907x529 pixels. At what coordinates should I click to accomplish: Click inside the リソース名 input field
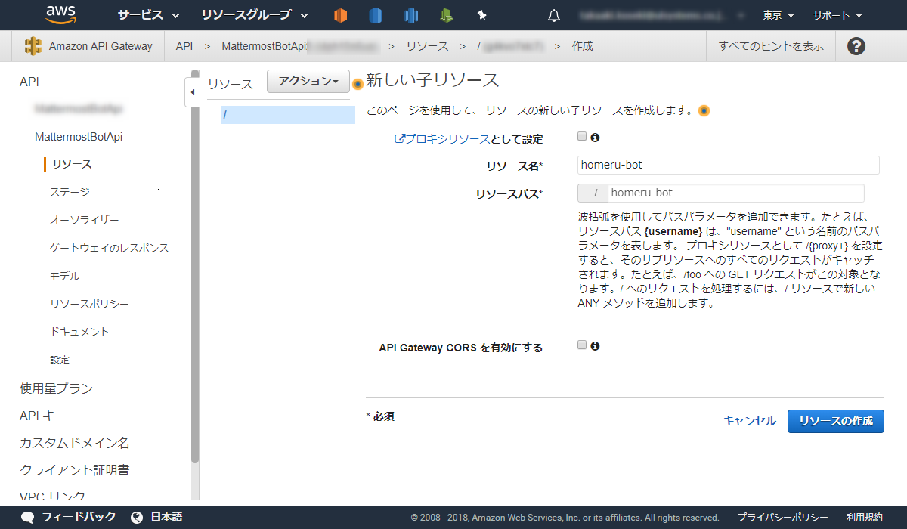click(727, 165)
